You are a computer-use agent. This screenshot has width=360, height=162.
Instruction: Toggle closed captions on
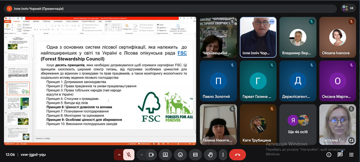[195, 155]
